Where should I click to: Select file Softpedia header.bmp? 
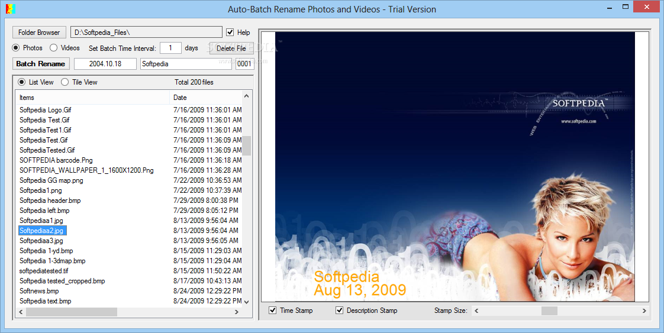pos(50,201)
